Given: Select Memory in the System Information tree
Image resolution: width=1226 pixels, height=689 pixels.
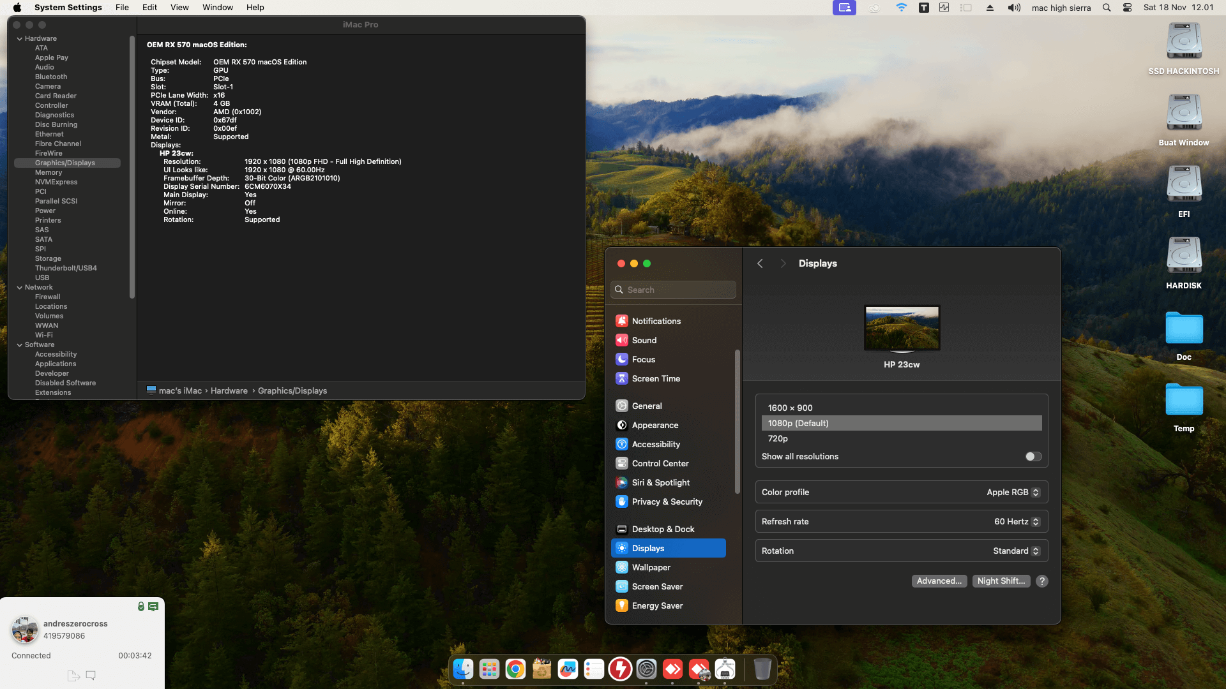Looking at the screenshot, I should (49, 172).
